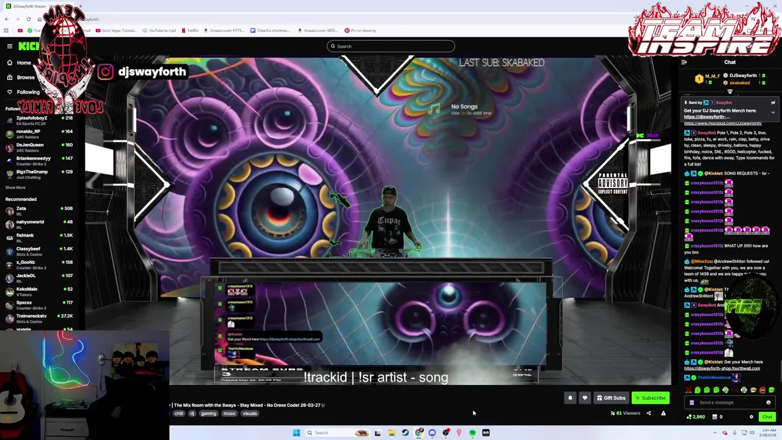Screen dimensions: 782x440
Task: Toggle stream notification bell
Action: click(x=570, y=398)
